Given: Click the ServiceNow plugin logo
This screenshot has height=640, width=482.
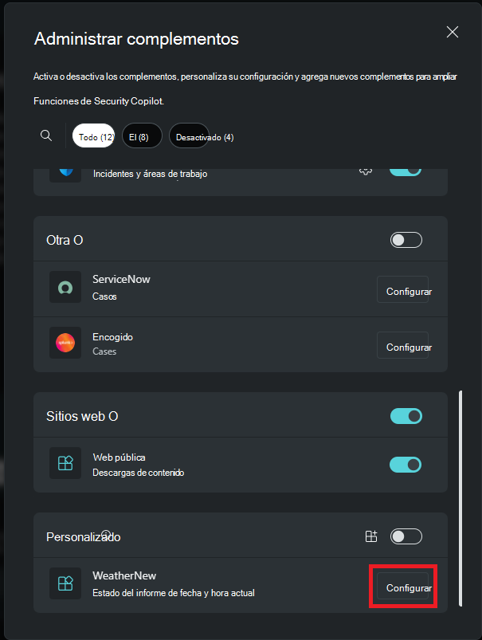Looking at the screenshot, I should point(65,289).
